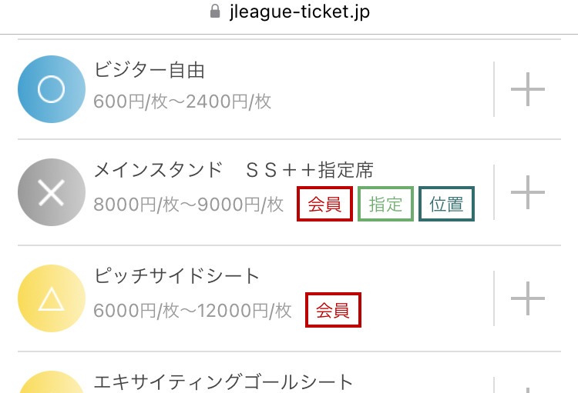578x393 pixels.
Task: Click the padlock icon beside the URL
Action: point(215,11)
